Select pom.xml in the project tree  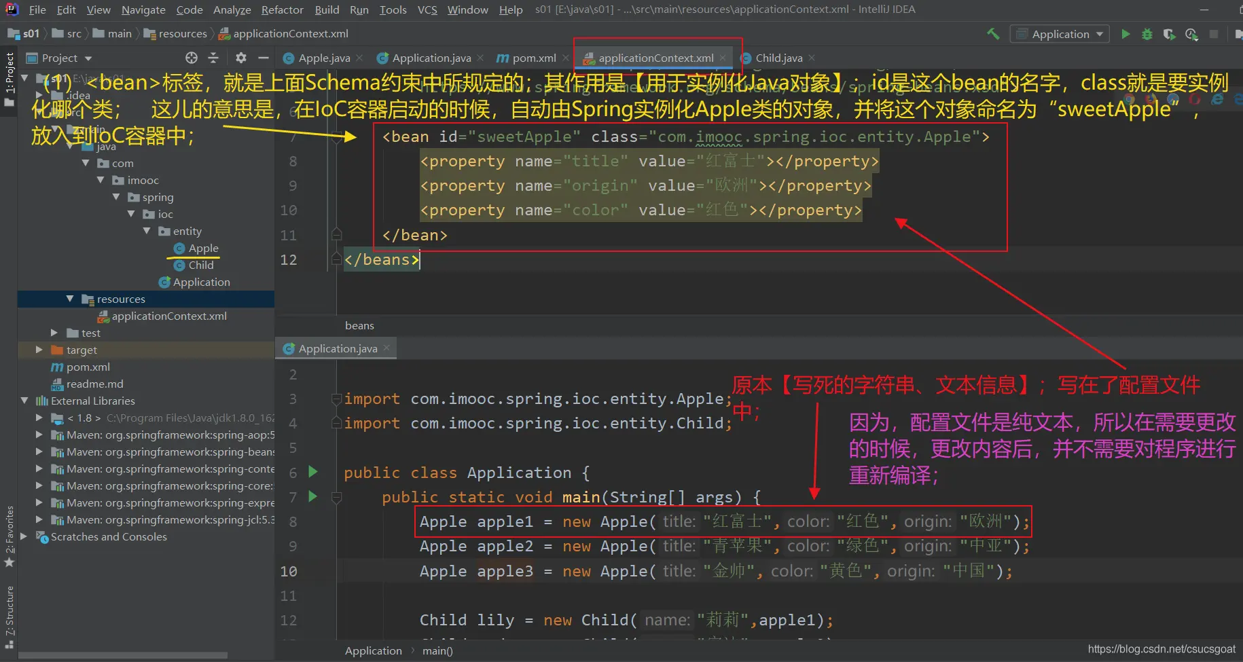point(88,367)
